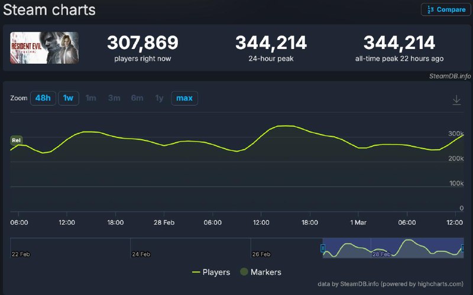The height and width of the screenshot is (295, 473).
Task: Choose the 1m zoom option
Action: click(x=90, y=98)
